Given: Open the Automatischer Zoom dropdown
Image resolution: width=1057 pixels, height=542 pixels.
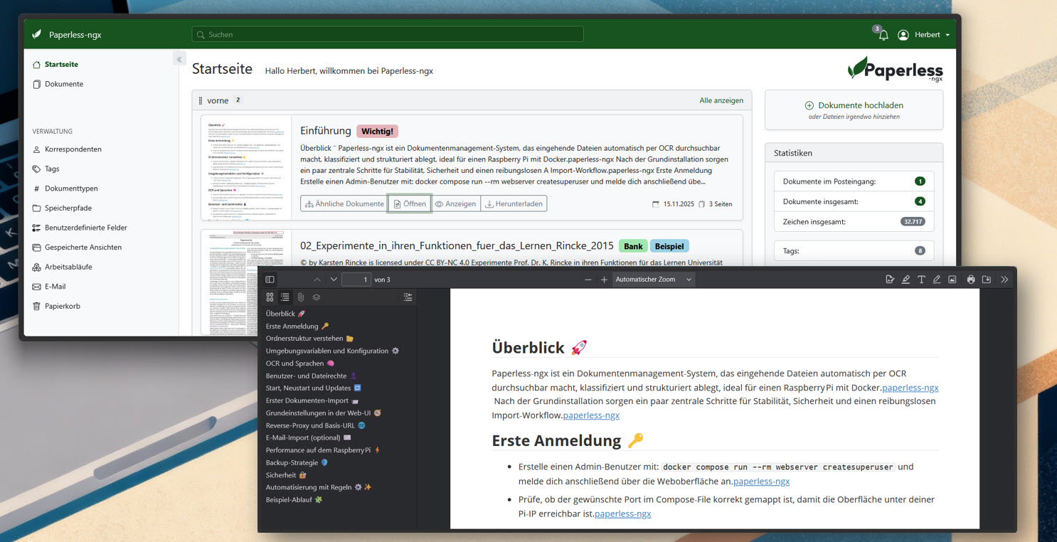Looking at the screenshot, I should pos(653,280).
